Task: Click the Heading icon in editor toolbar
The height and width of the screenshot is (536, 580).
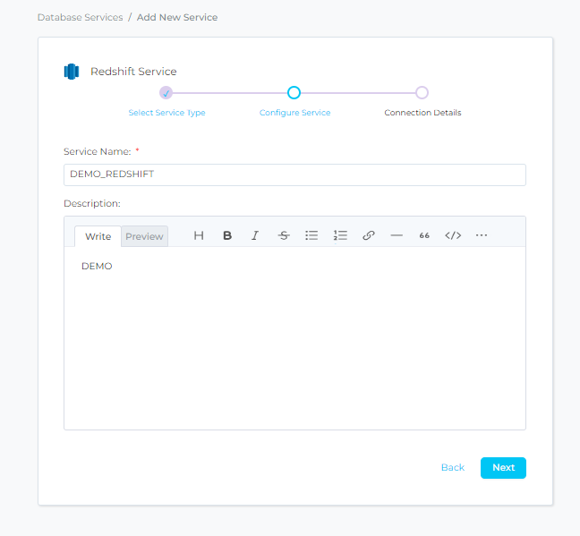Action: (x=199, y=235)
